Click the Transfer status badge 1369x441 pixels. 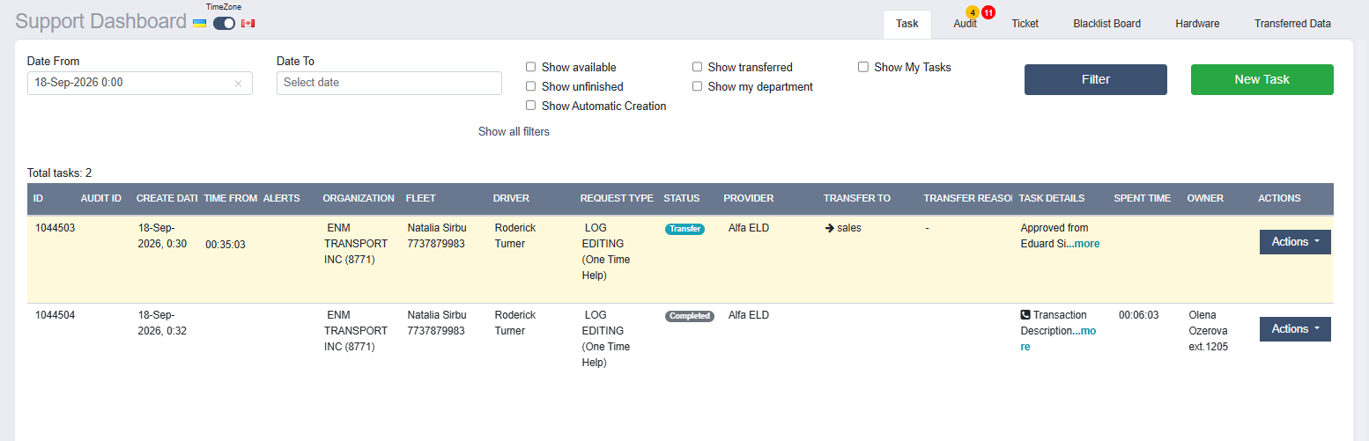pyautogui.click(x=684, y=229)
